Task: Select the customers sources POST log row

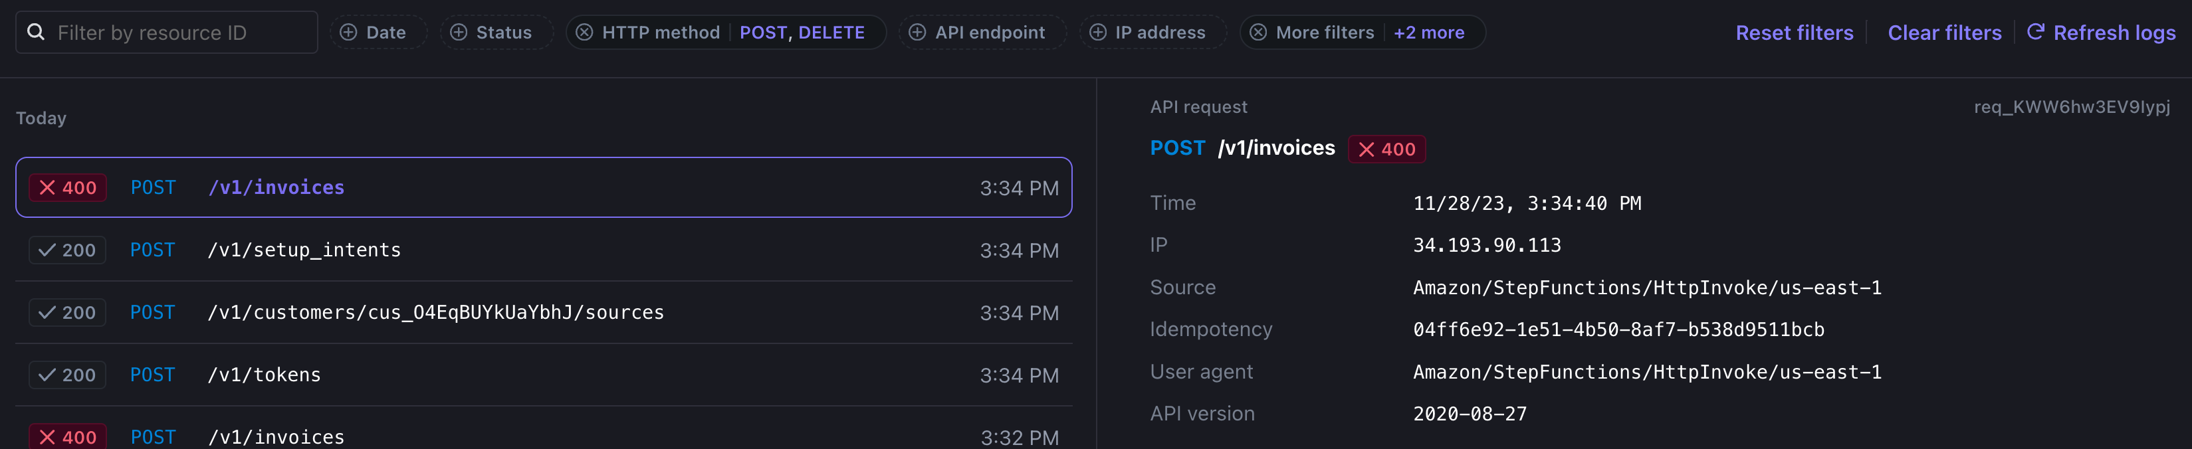Action: pyautogui.click(x=543, y=313)
